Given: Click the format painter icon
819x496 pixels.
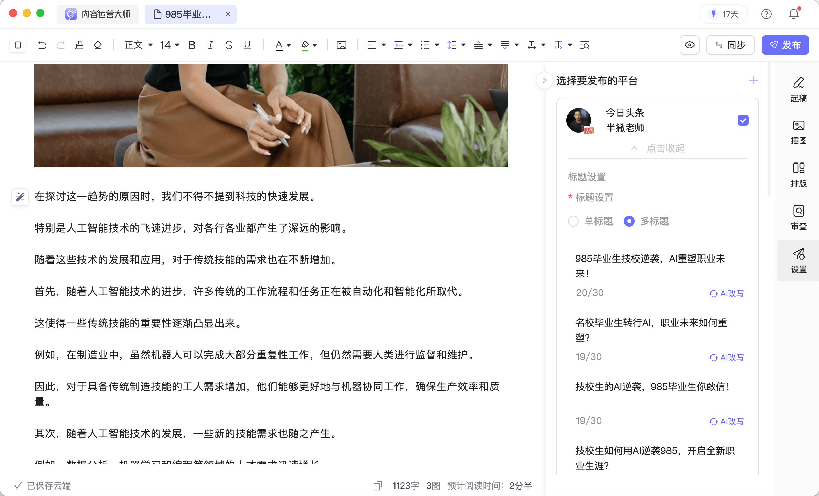Looking at the screenshot, I should pos(80,45).
